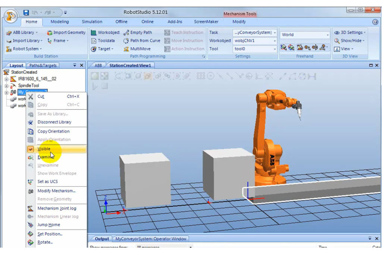Open the Frame dropdown
The height and width of the screenshot is (254, 382).
click(58, 41)
